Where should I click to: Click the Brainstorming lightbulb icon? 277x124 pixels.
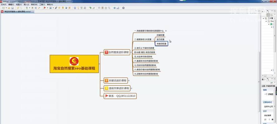pyautogui.click(x=78, y=8)
